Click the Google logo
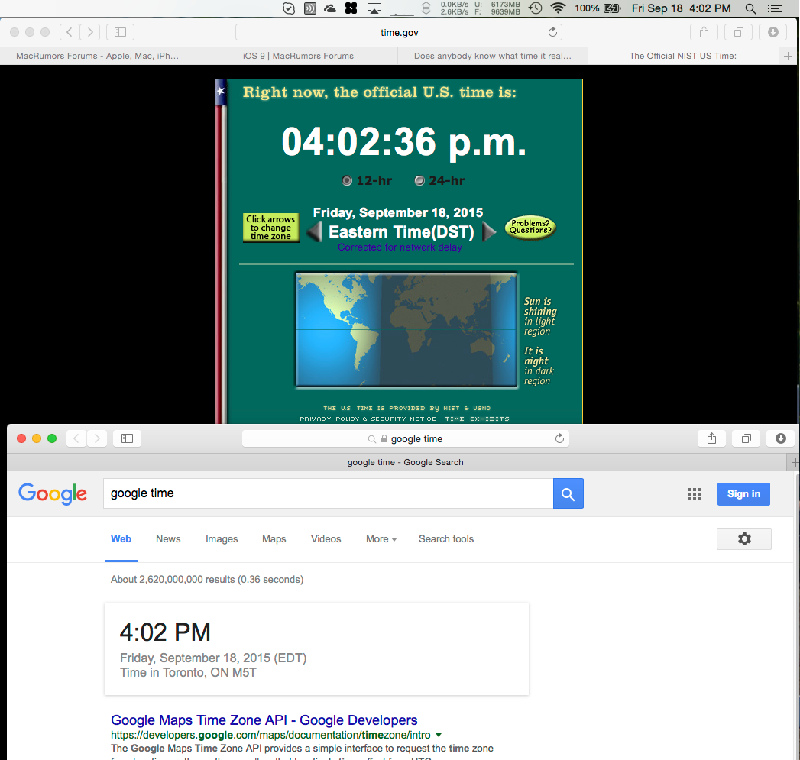This screenshot has height=760, width=800. click(53, 493)
